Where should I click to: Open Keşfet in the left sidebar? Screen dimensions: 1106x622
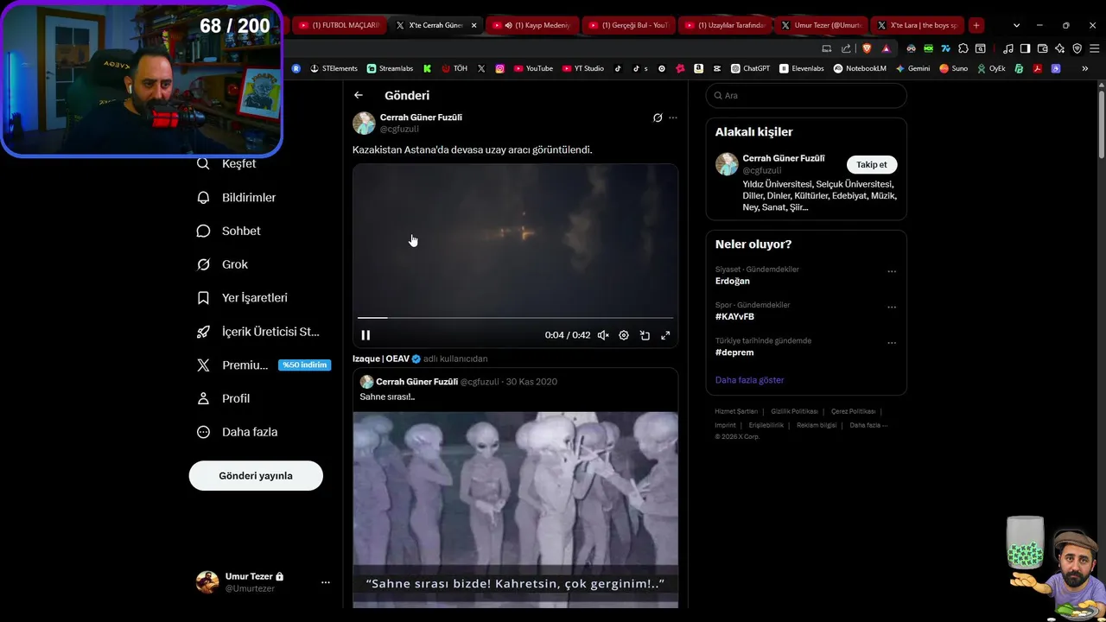point(226,163)
